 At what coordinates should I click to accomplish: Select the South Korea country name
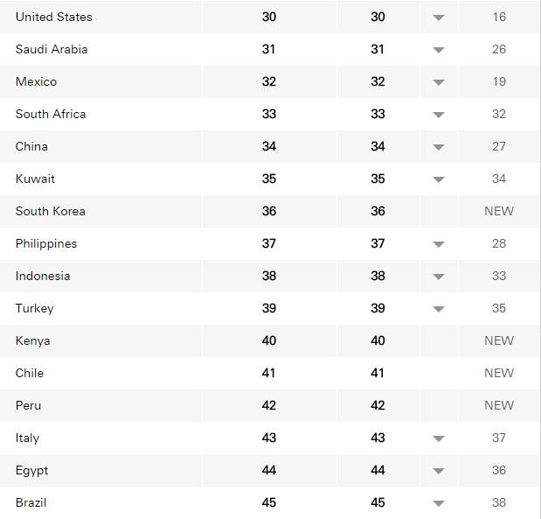pos(51,211)
